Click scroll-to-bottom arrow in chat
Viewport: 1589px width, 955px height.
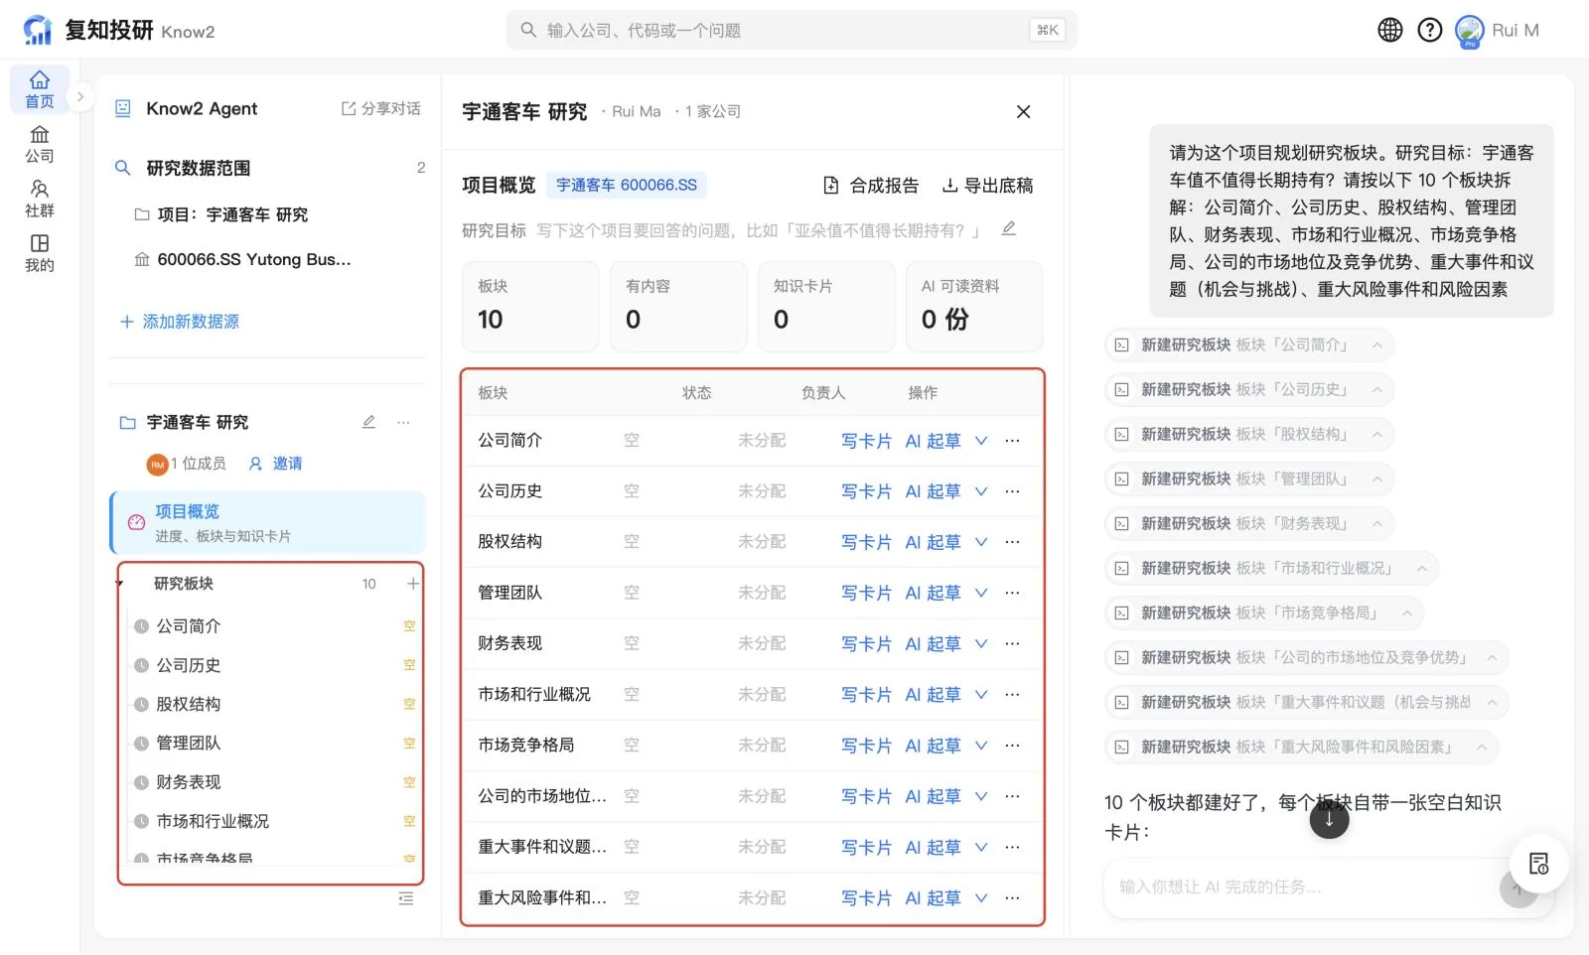[1329, 819]
